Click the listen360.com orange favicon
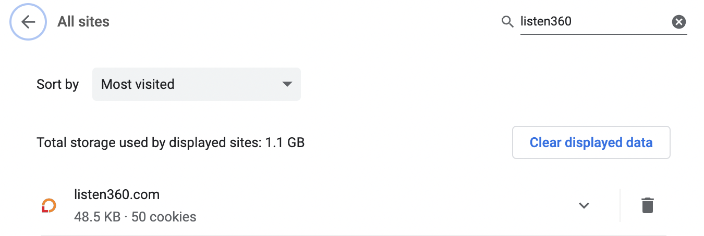 [49, 206]
